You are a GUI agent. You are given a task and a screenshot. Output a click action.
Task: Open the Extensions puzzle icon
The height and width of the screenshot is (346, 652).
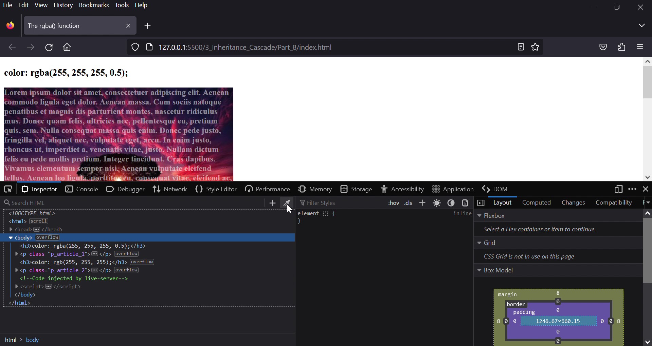point(622,47)
